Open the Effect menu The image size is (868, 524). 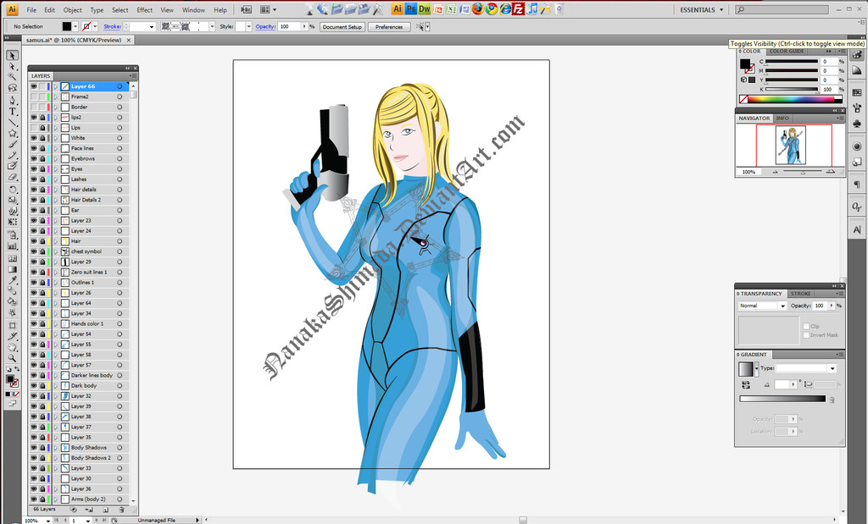pos(144,10)
